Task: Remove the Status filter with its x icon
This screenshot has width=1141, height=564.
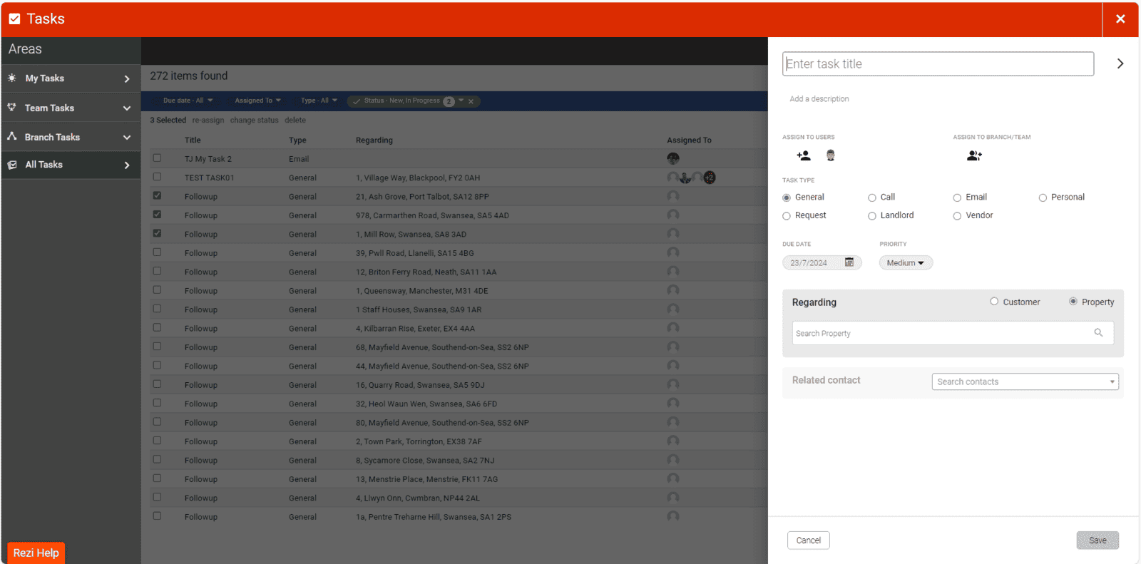Action: [471, 101]
